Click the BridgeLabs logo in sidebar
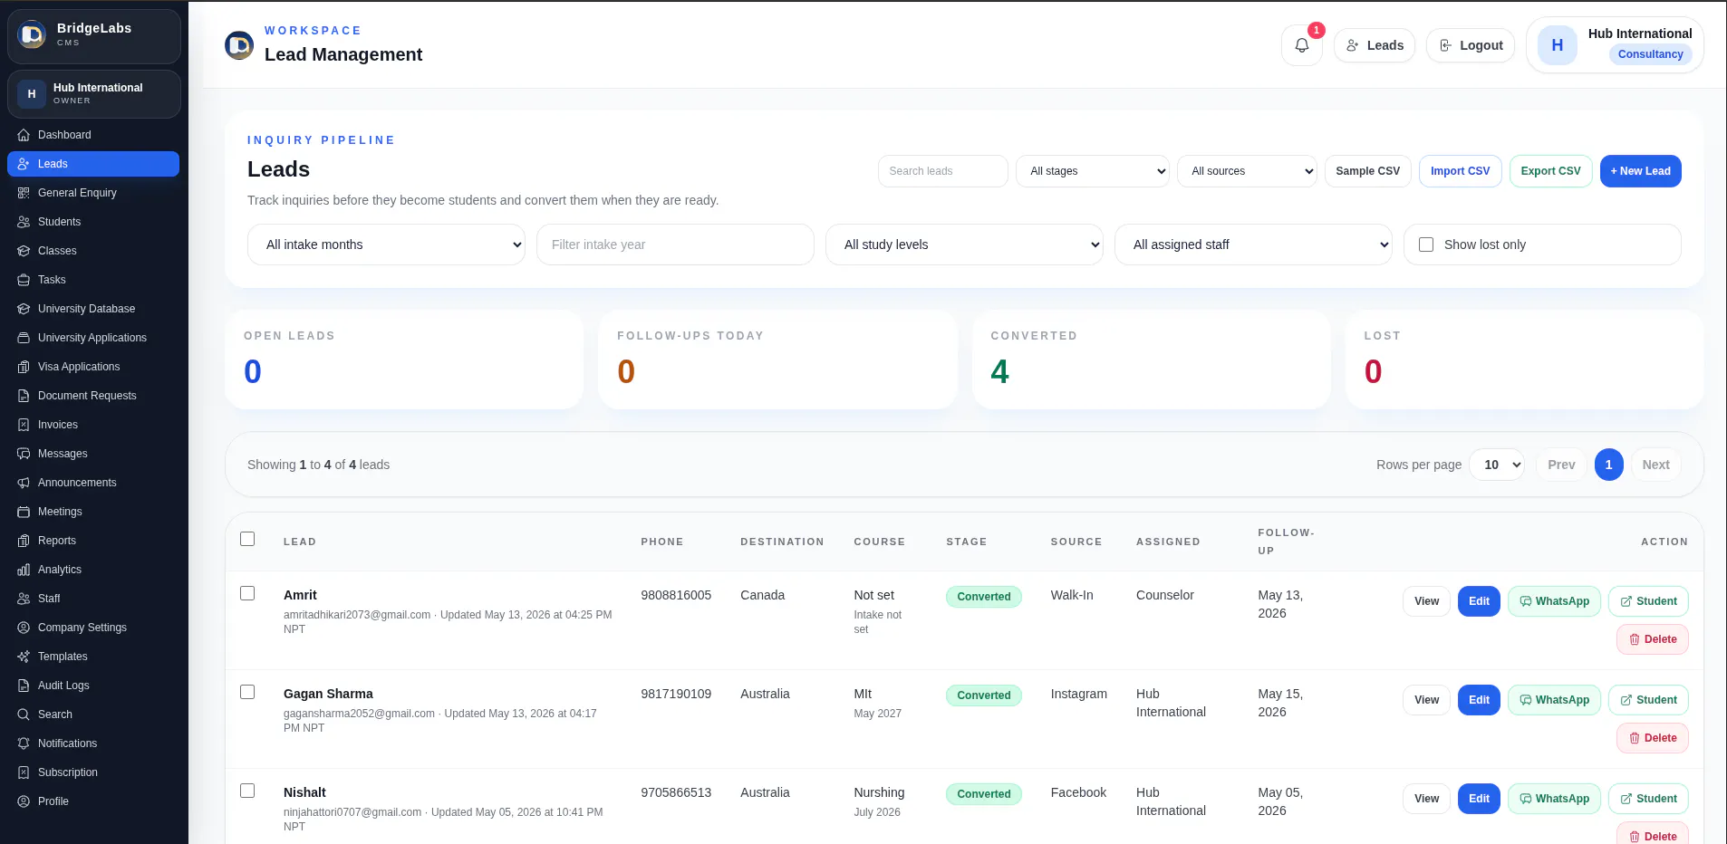1727x844 pixels. 32,35
